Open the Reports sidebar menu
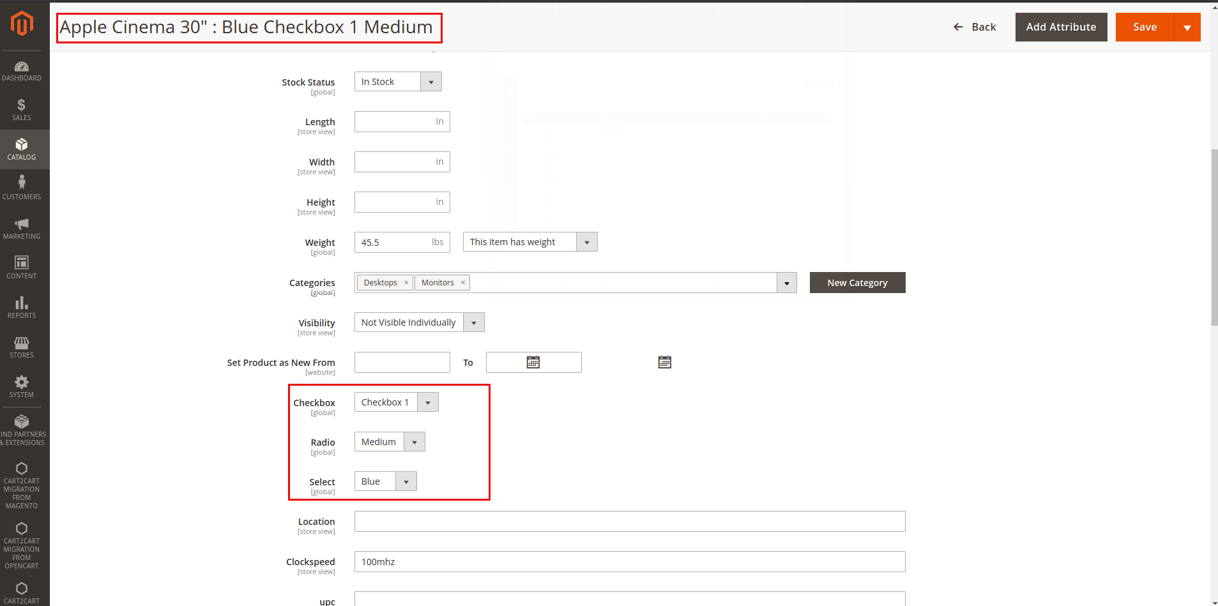The width and height of the screenshot is (1218, 606). point(22,308)
